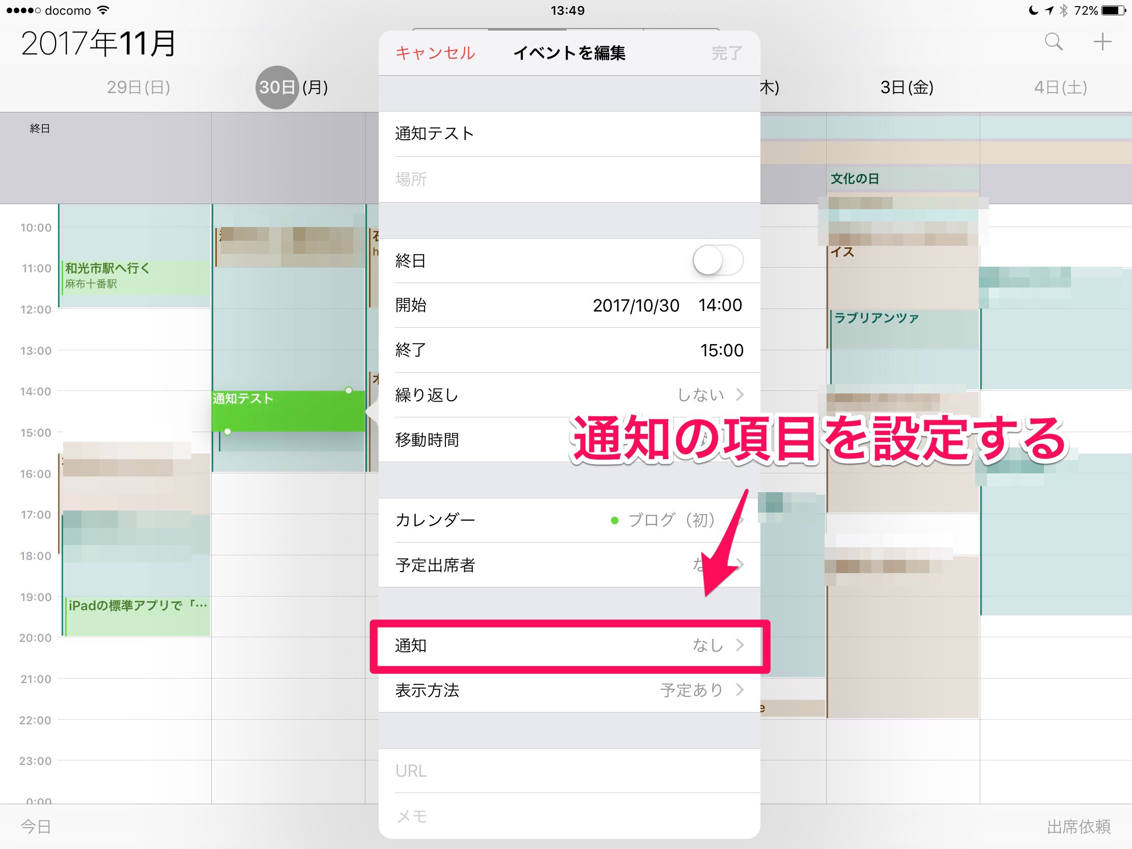Screen dimensions: 1132x849
Task: Select the 3日(金) day header
Action: (907, 88)
